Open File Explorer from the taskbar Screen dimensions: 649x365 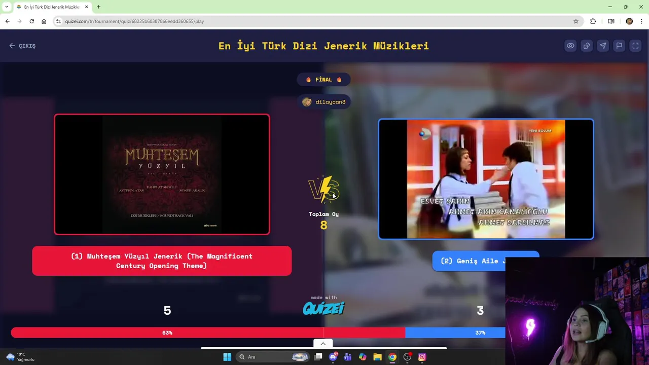pos(377,357)
